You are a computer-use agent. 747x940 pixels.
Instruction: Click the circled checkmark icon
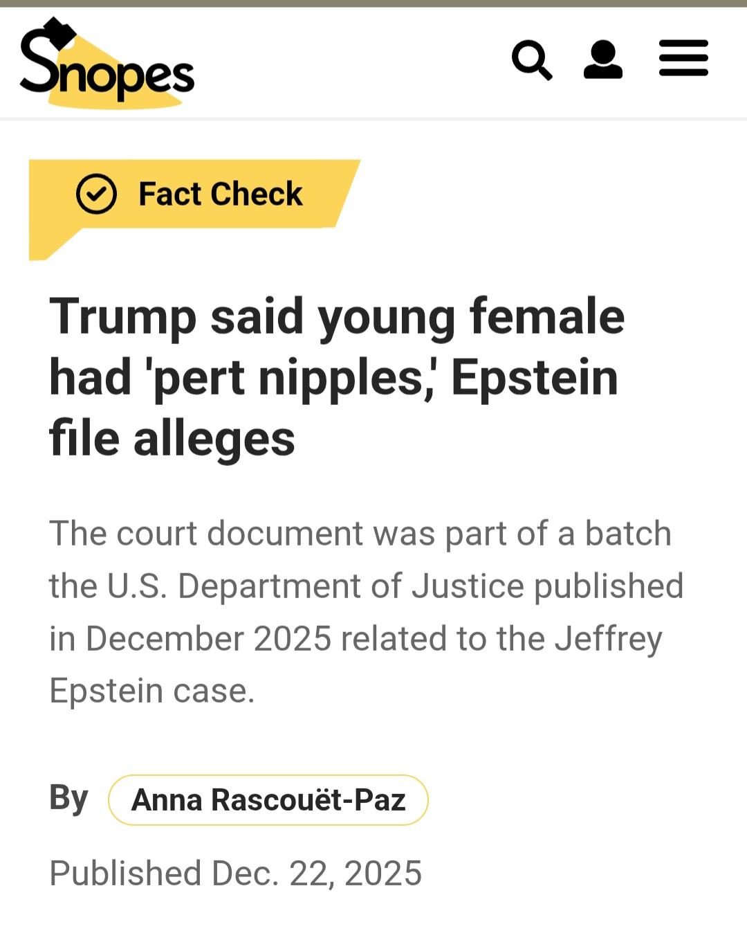pos(96,194)
